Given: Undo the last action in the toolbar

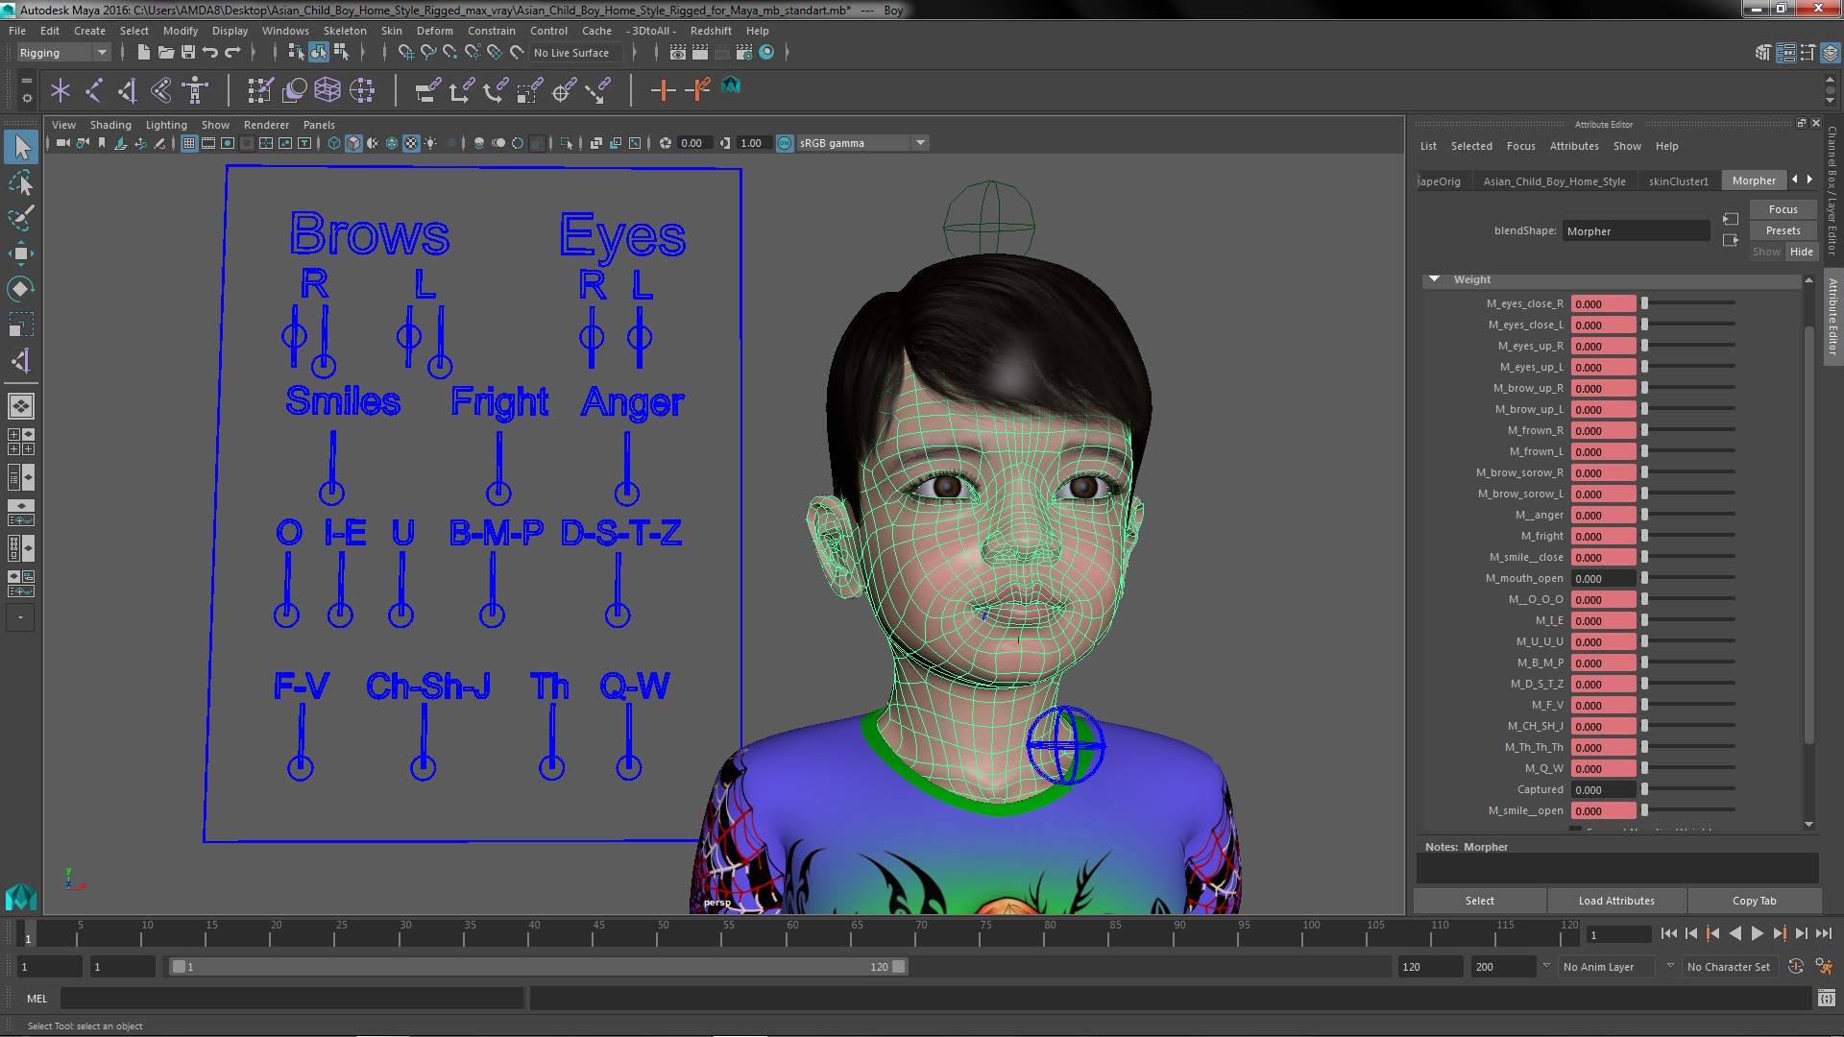Looking at the screenshot, I should [210, 52].
